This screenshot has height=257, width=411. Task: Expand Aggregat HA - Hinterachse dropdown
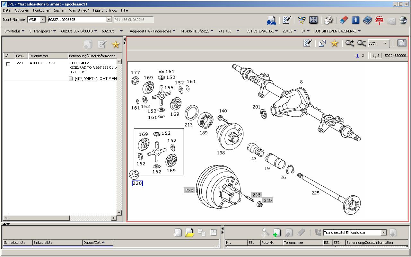coord(174,31)
